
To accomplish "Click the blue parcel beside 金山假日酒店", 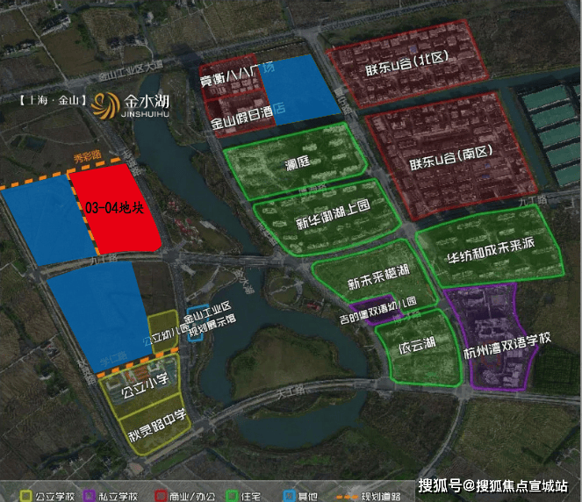I will 298,90.
